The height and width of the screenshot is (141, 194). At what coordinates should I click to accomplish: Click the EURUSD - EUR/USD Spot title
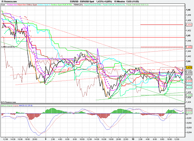click(82, 2)
